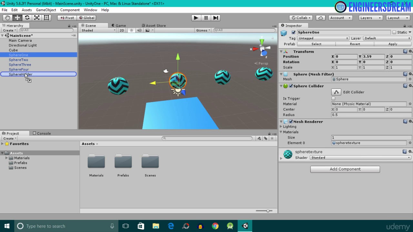Expand the Lighting section in Mesh Renderer

pyautogui.click(x=281, y=127)
